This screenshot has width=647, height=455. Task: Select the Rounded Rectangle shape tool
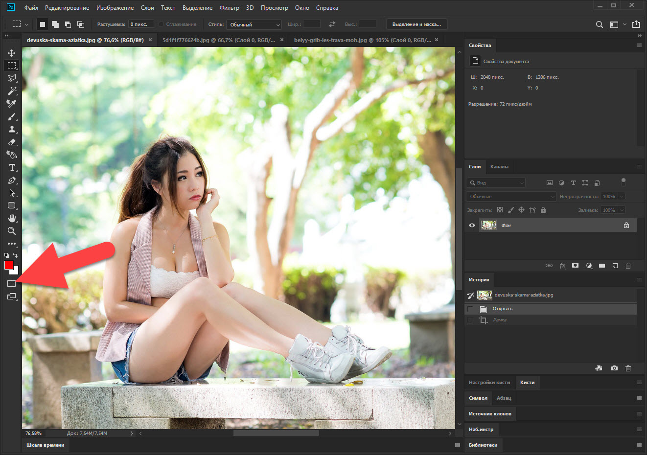(x=12, y=205)
